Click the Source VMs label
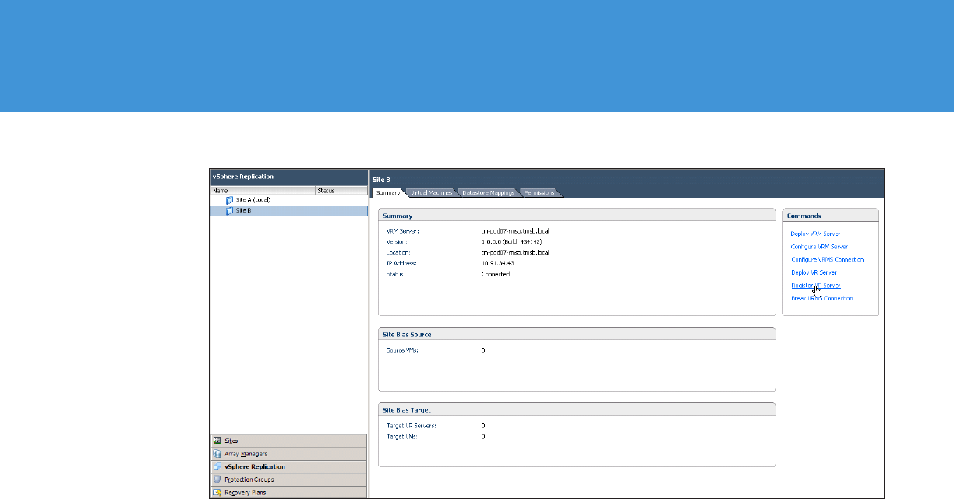954x499 pixels. click(403, 350)
